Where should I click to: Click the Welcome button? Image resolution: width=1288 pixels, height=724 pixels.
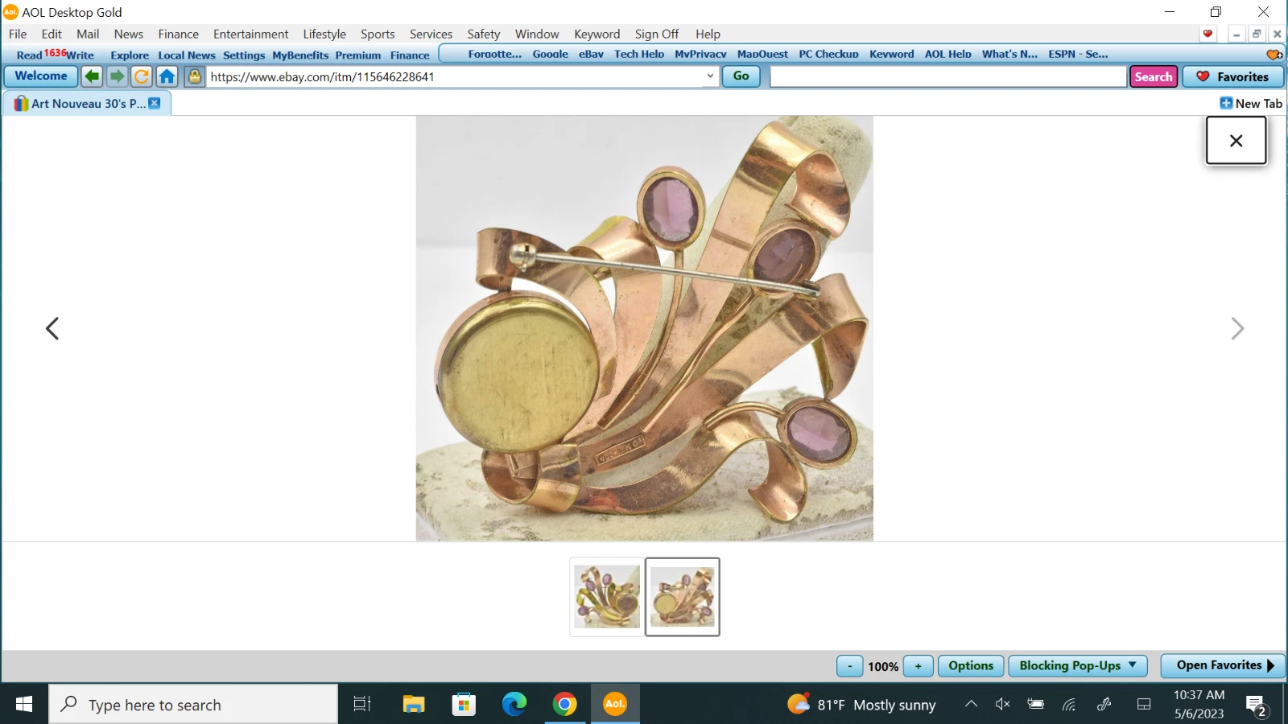pos(41,76)
